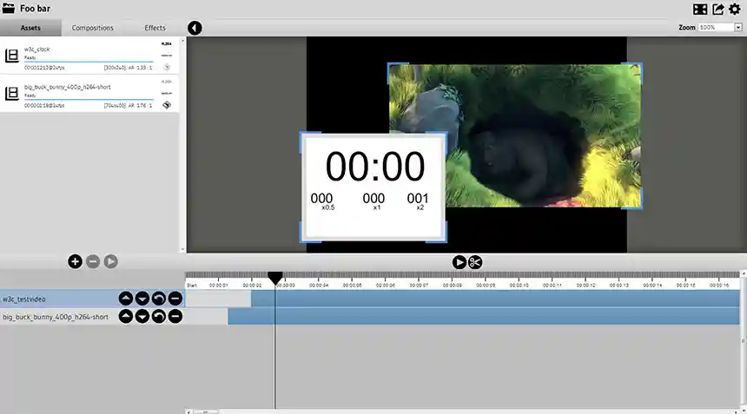The image size is (747, 414).
Task: Click the Start label on the ruler
Action: tap(192, 286)
